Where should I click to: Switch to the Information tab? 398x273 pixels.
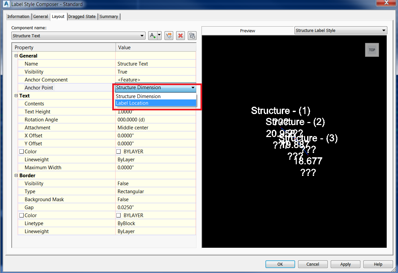(x=18, y=17)
